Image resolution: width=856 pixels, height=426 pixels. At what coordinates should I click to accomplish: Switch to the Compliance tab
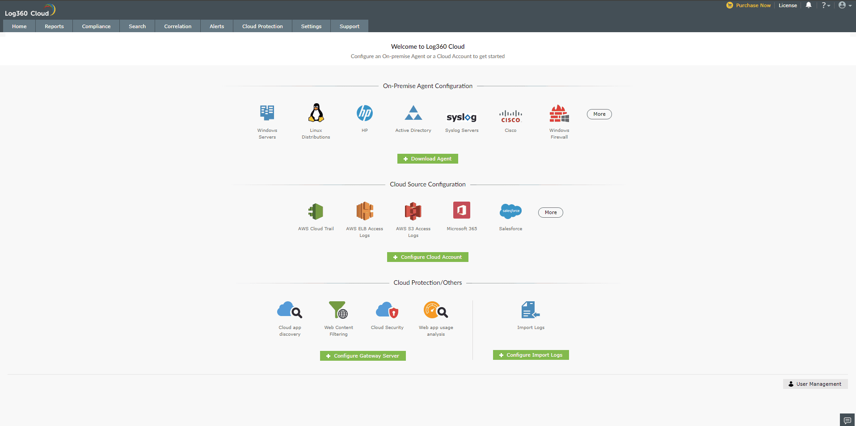coord(96,26)
